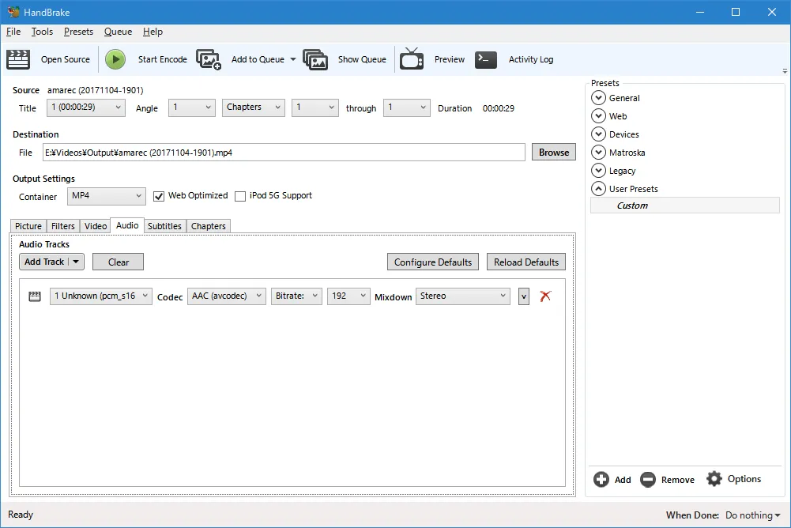Click the Add preset plus icon
Viewport: 791px width, 528px height.
[x=601, y=480]
